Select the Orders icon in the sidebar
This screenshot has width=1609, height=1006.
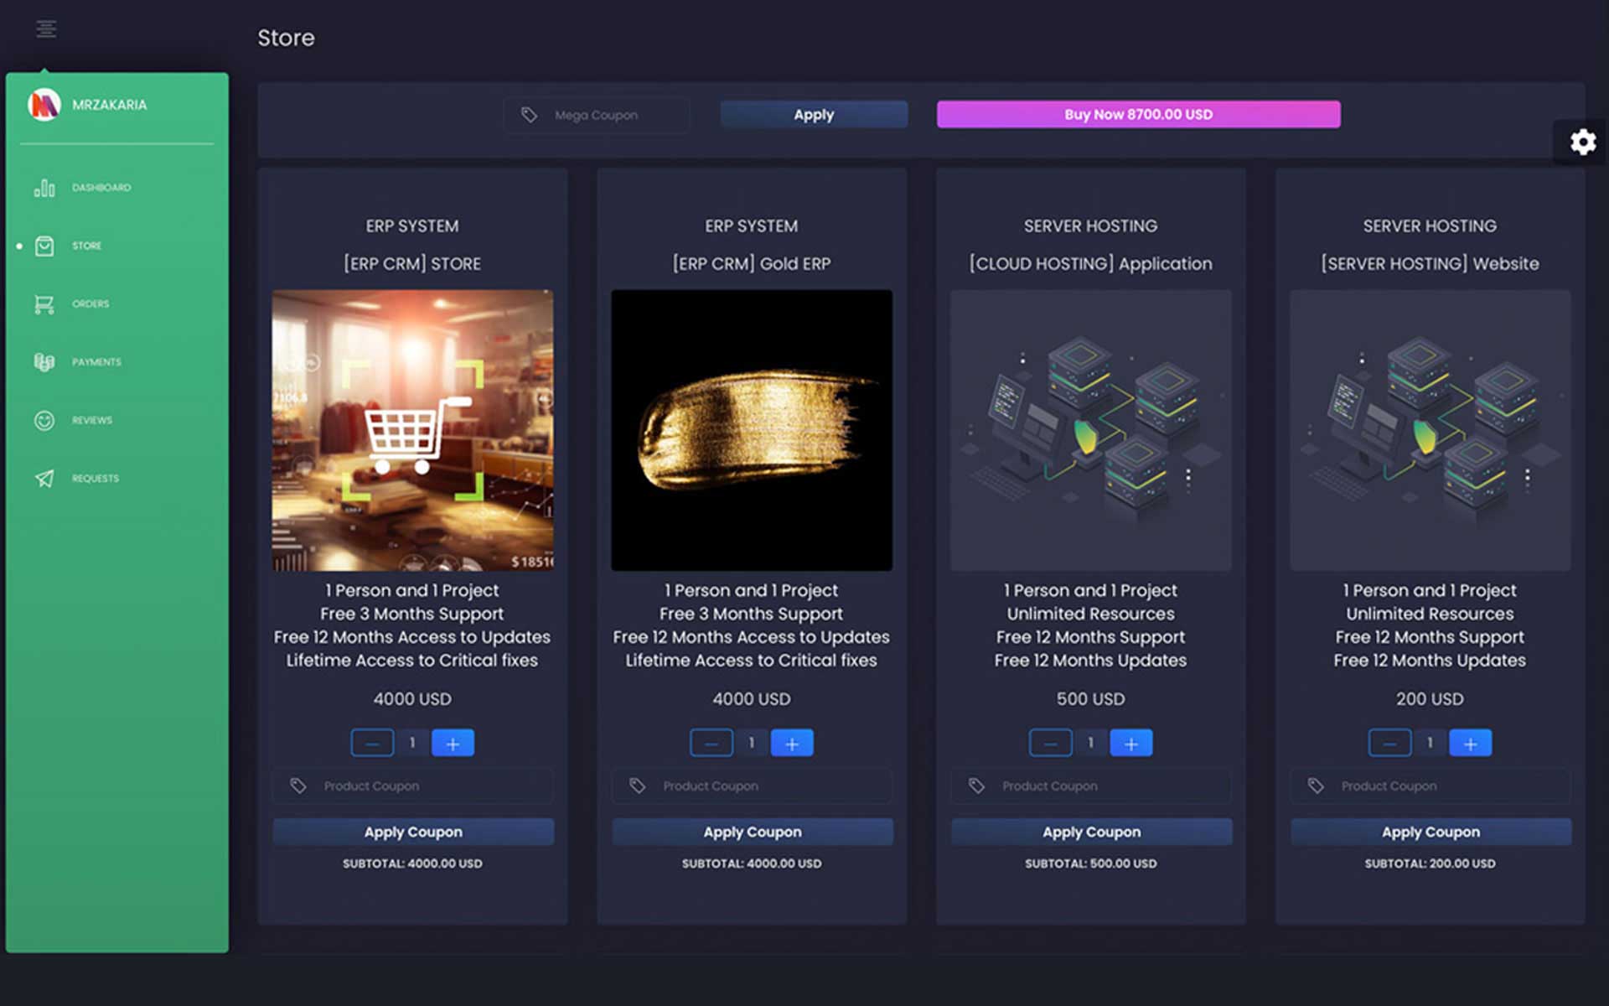(44, 303)
